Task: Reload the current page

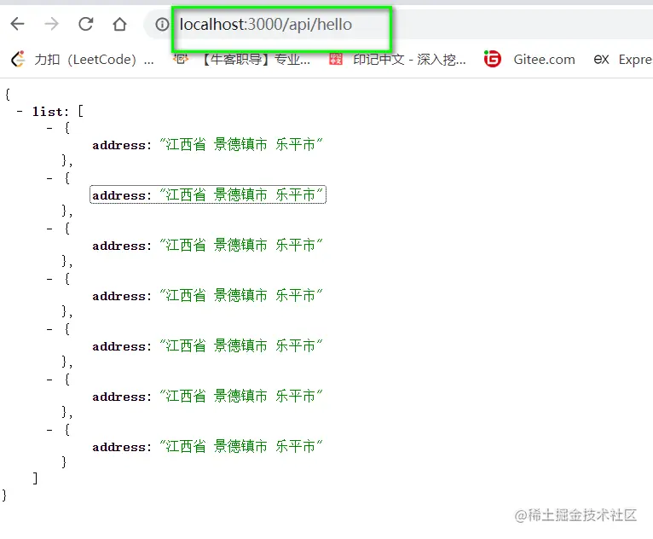Action: click(86, 24)
